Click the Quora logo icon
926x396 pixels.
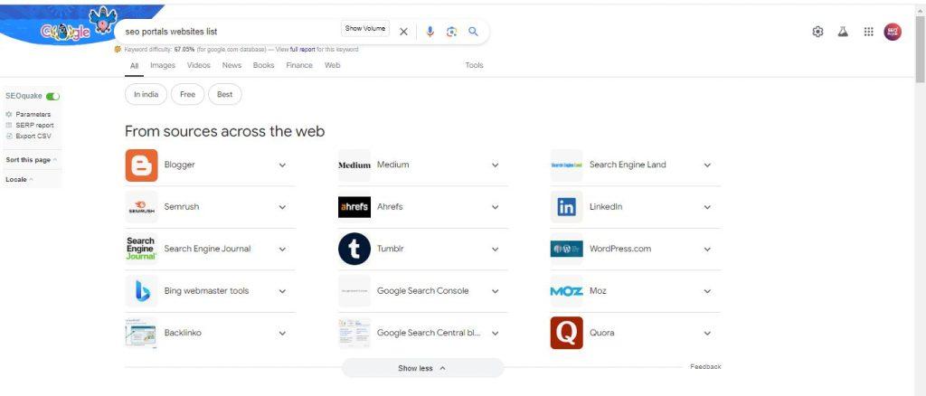point(566,333)
